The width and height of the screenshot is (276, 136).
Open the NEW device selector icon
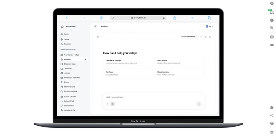click(x=272, y=12)
